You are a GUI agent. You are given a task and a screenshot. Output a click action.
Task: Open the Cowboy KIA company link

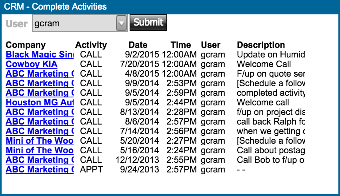click(x=32, y=64)
